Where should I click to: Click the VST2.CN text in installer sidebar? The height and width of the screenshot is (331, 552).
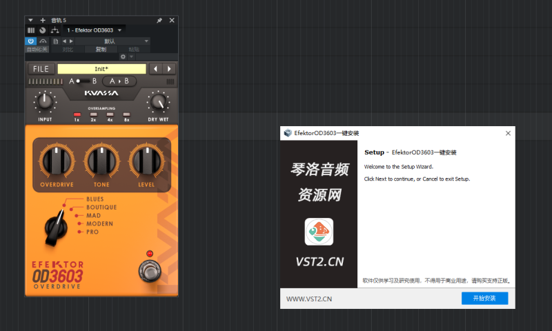tap(319, 262)
